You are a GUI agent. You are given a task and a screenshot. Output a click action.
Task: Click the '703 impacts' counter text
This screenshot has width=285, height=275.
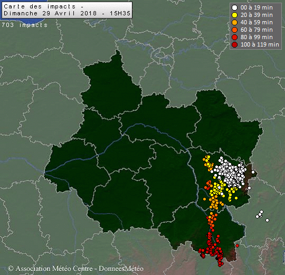(x=25, y=25)
